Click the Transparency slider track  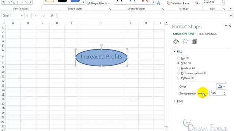[203, 93]
